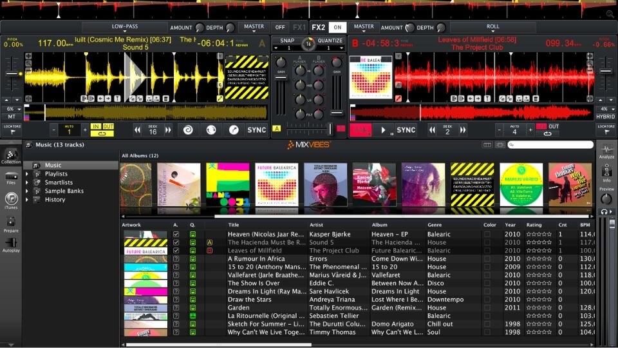618x348 pixels.
Task: Click deck A scratch spiral icon
Action: [188, 130]
